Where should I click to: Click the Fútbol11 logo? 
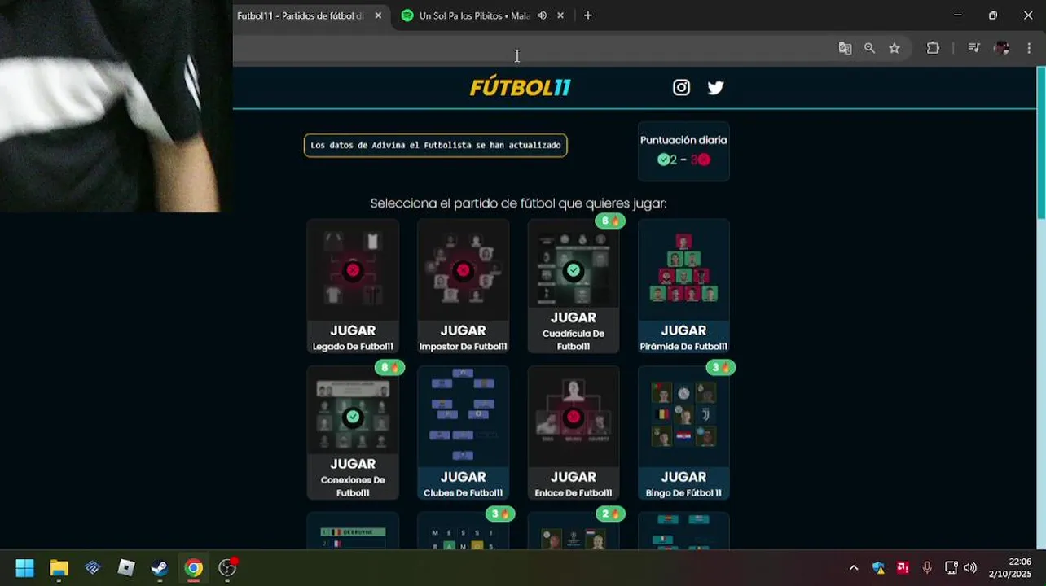pyautogui.click(x=520, y=88)
